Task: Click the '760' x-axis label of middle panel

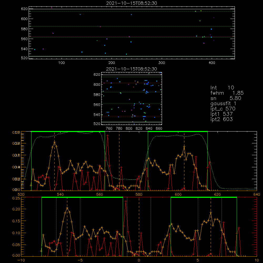Action: [109, 129]
